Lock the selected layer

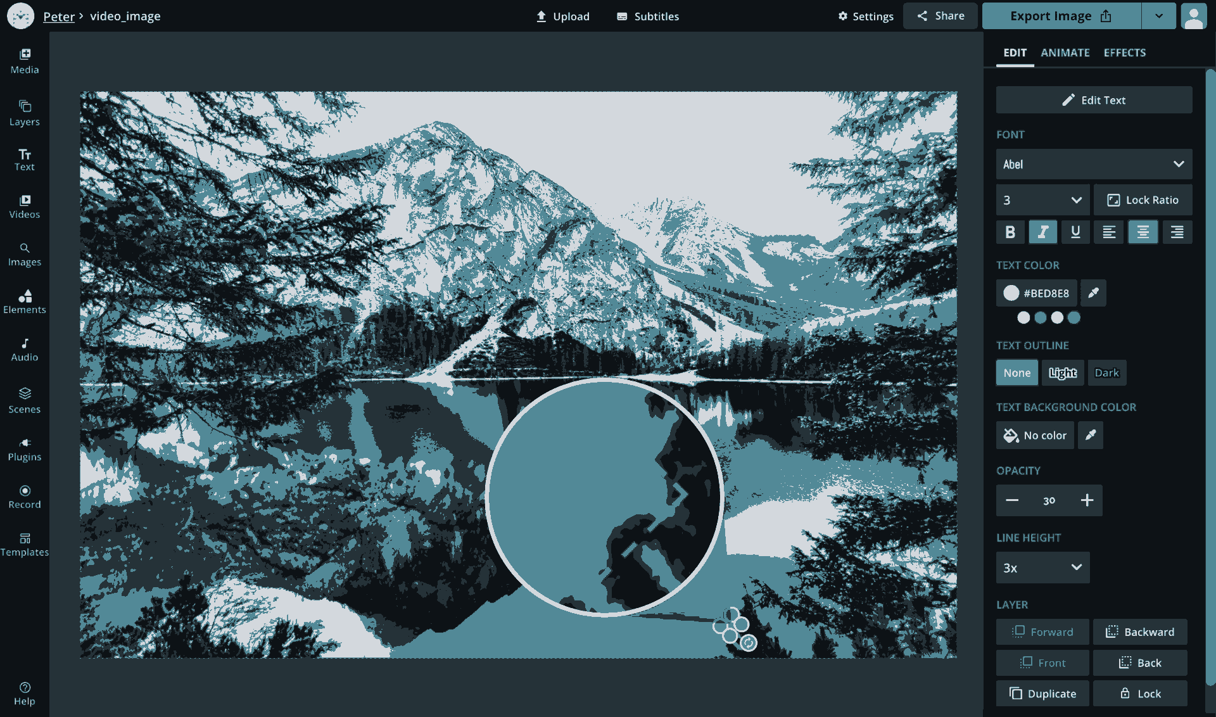1140,694
